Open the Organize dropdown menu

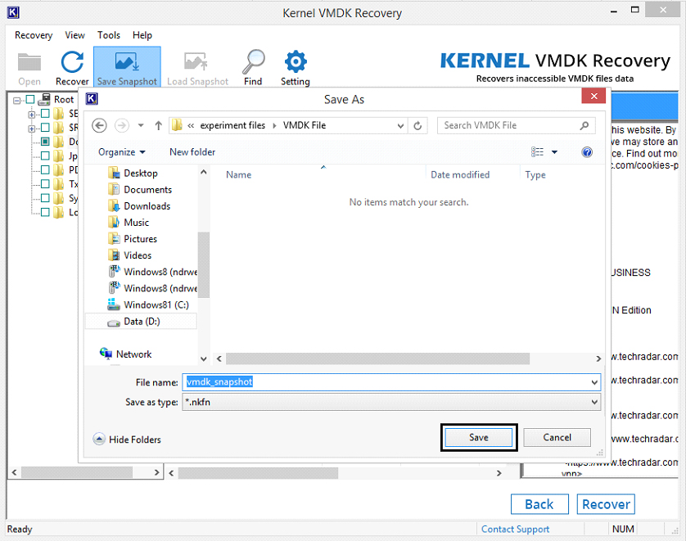coord(122,152)
